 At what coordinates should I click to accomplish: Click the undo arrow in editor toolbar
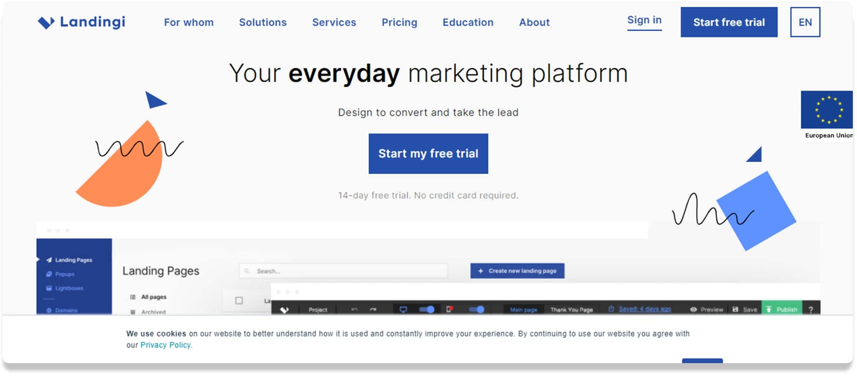(x=354, y=310)
